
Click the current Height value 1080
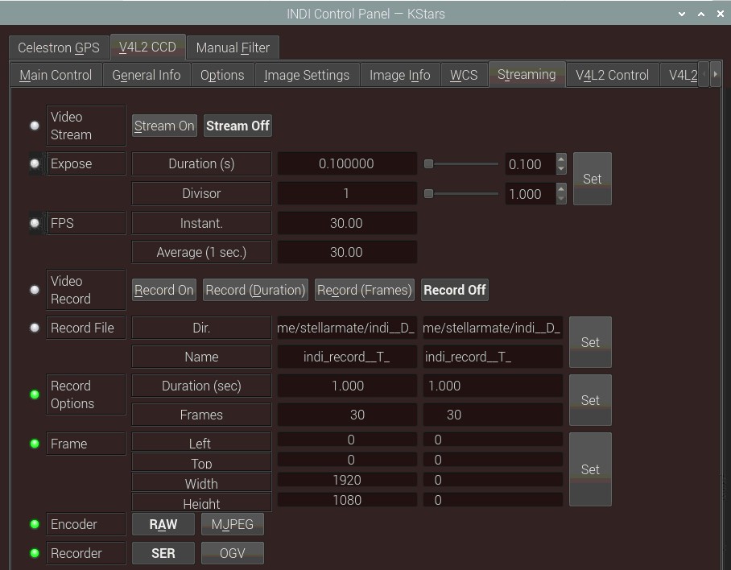tap(347, 500)
